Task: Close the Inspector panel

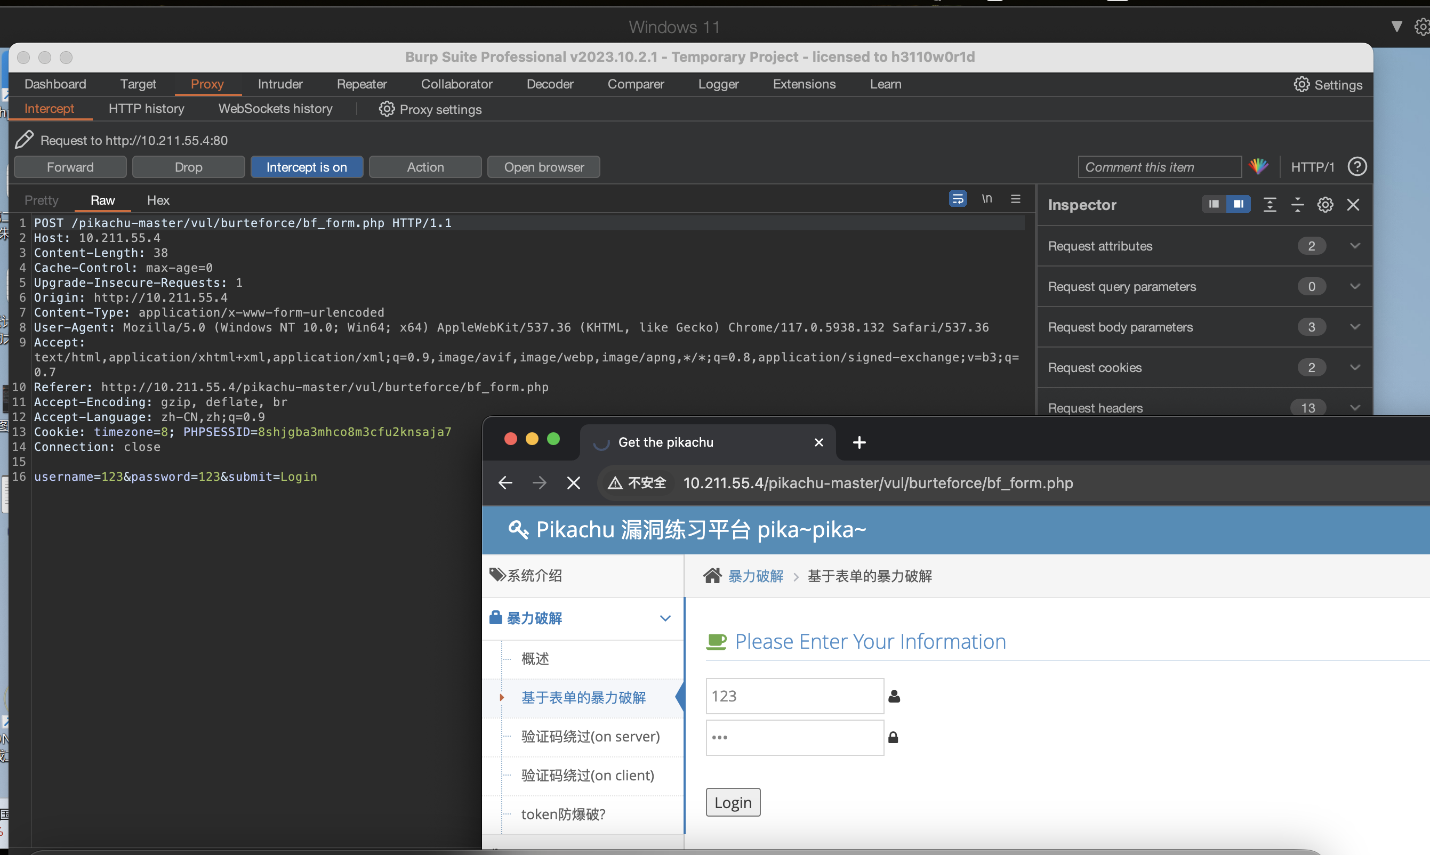Action: [1353, 205]
